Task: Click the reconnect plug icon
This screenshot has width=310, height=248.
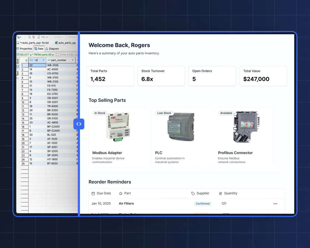Action: 29,37
